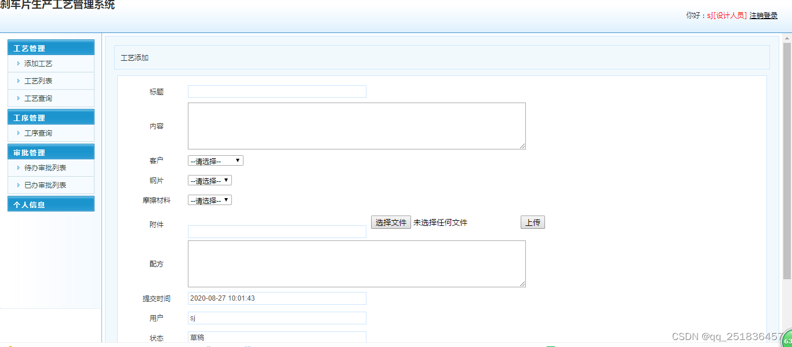This screenshot has width=792, height=347.
Task: Focus the 附件 text field
Action: click(x=277, y=232)
